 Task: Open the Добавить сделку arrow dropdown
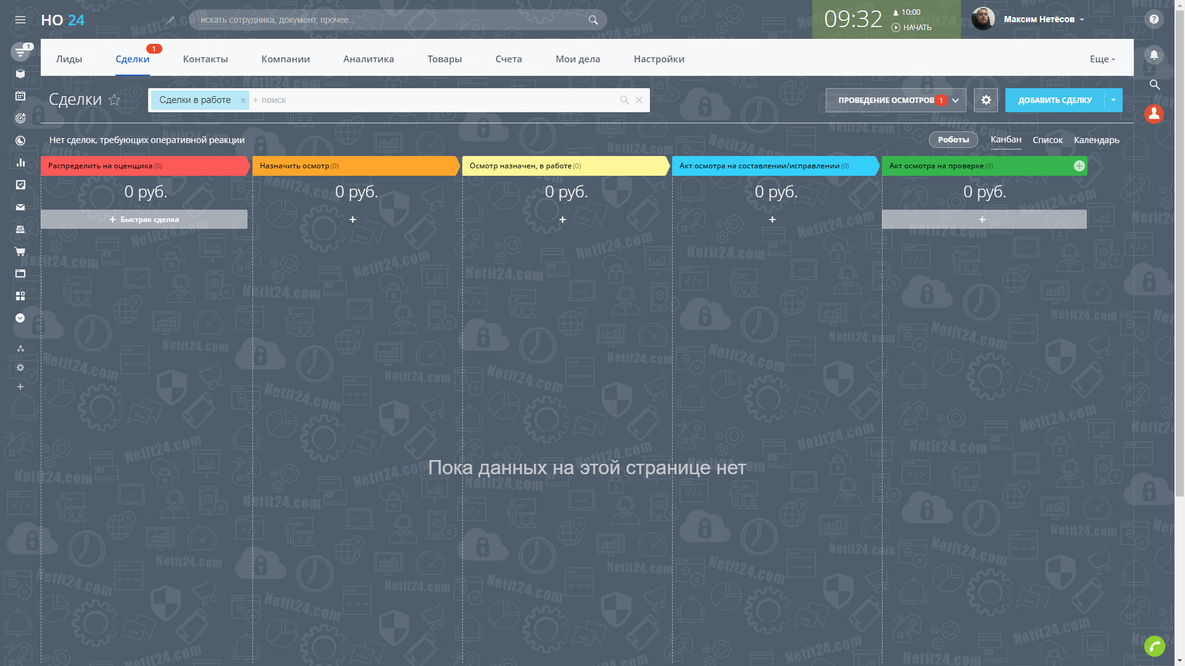[x=1113, y=100]
